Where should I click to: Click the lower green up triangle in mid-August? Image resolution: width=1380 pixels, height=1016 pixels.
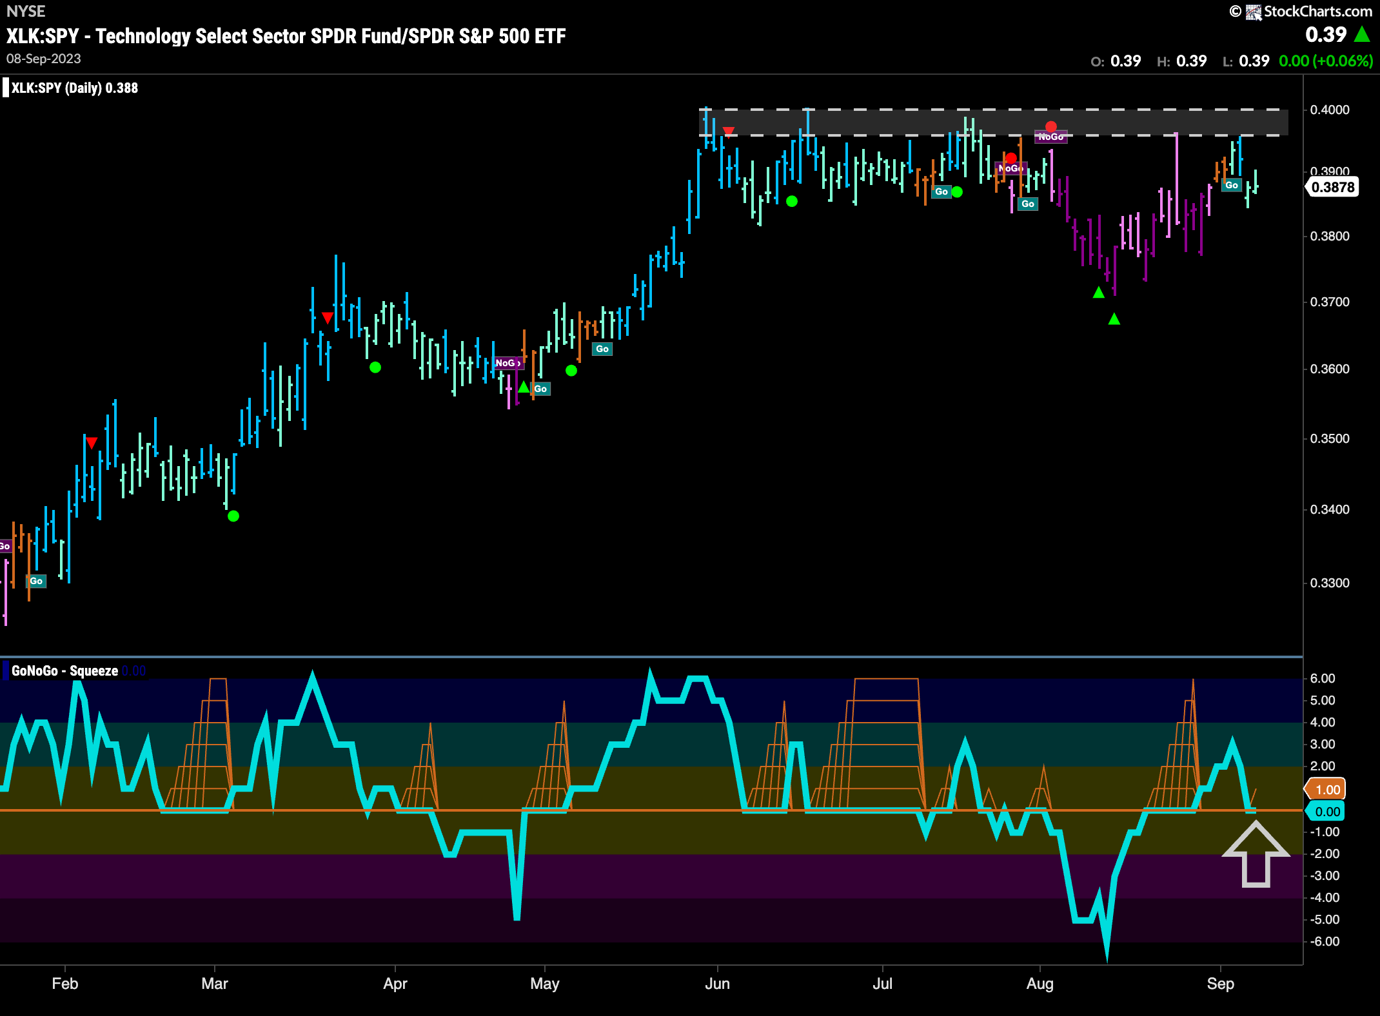pyautogui.click(x=1114, y=318)
